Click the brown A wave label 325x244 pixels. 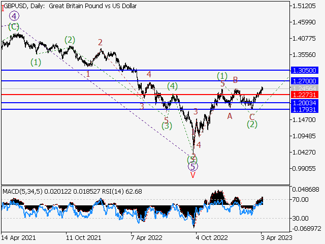tap(230, 116)
